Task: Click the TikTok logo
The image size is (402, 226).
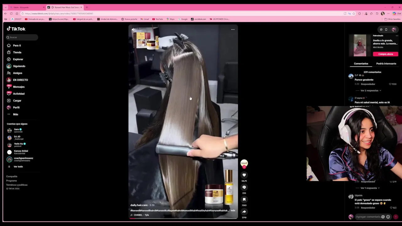Action: click(x=16, y=29)
